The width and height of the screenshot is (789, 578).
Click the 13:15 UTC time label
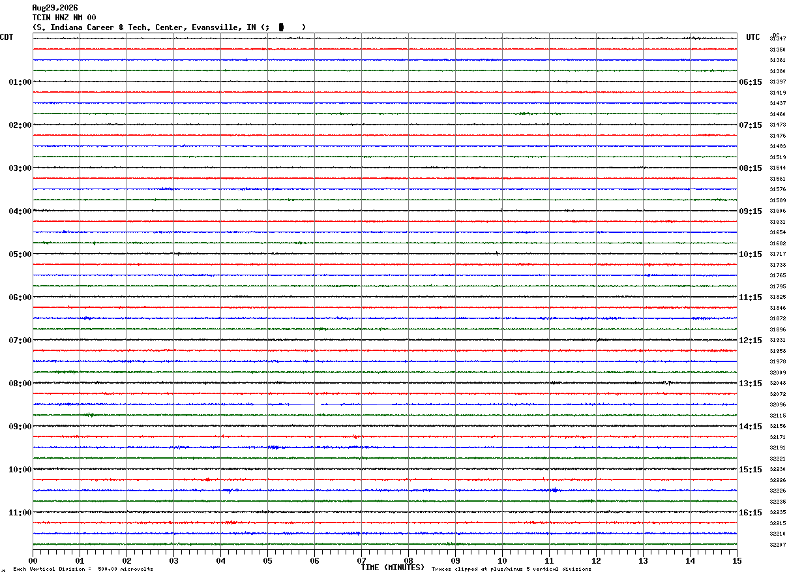751,384
